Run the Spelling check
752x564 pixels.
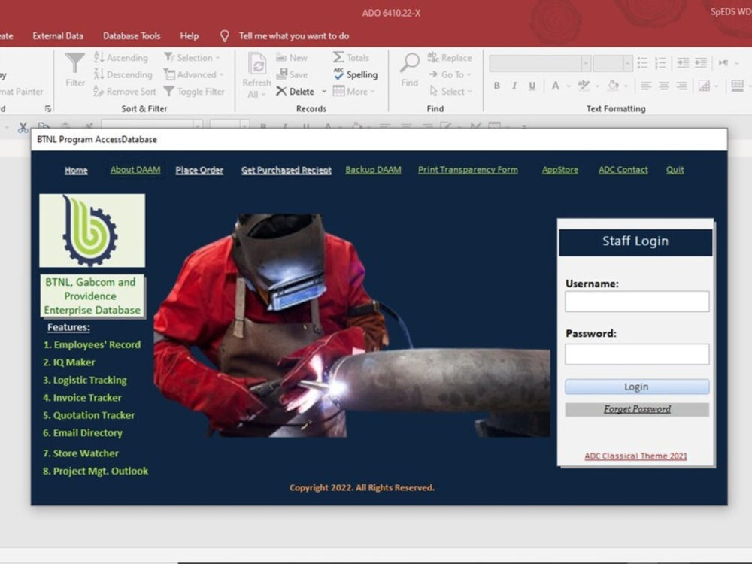[x=356, y=74]
